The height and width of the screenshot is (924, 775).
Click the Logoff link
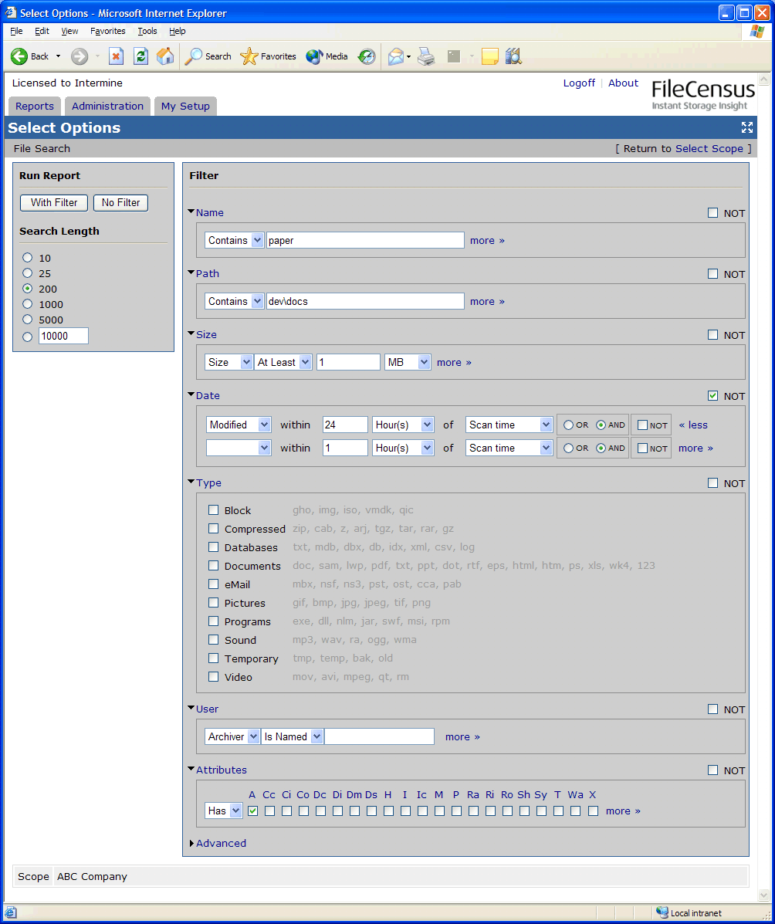point(580,83)
